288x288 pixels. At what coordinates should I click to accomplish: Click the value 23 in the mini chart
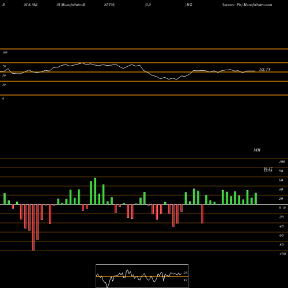coord(185,273)
